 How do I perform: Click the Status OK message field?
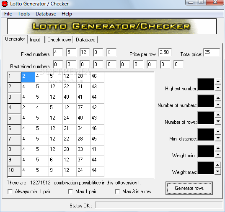point(159,205)
